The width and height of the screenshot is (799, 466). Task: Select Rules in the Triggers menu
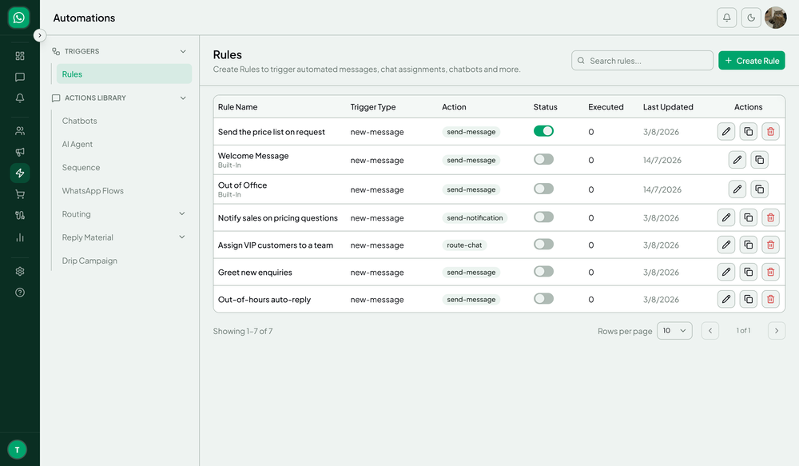click(x=124, y=74)
